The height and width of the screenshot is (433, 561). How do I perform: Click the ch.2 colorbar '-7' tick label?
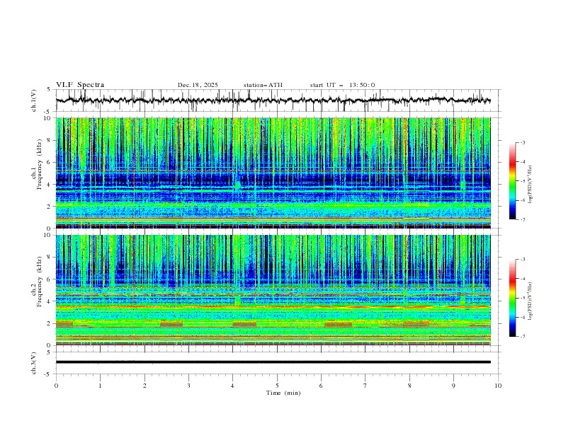pos(522,337)
